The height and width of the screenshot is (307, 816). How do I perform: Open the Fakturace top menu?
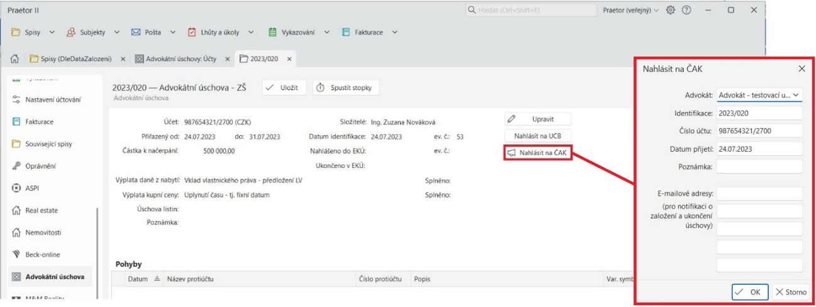tap(369, 32)
